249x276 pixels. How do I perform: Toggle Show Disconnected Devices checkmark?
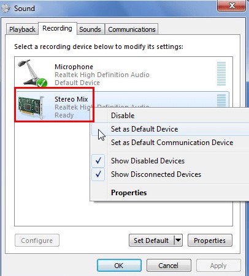[98, 174]
